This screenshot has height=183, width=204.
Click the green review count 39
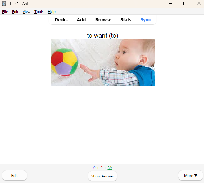110,168
